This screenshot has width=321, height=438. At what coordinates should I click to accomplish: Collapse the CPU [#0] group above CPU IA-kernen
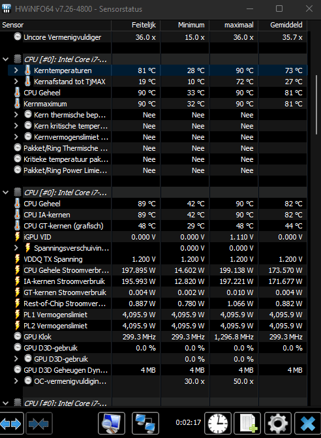coord(5,193)
